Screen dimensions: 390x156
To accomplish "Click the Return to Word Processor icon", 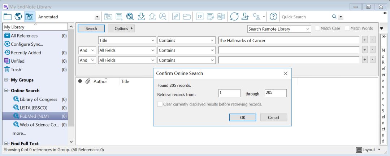I will [x=221, y=17].
